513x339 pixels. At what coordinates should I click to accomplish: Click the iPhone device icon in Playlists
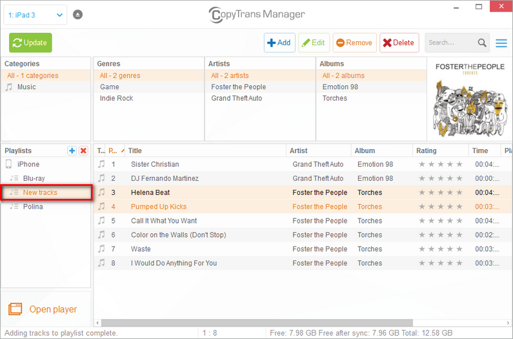9,164
